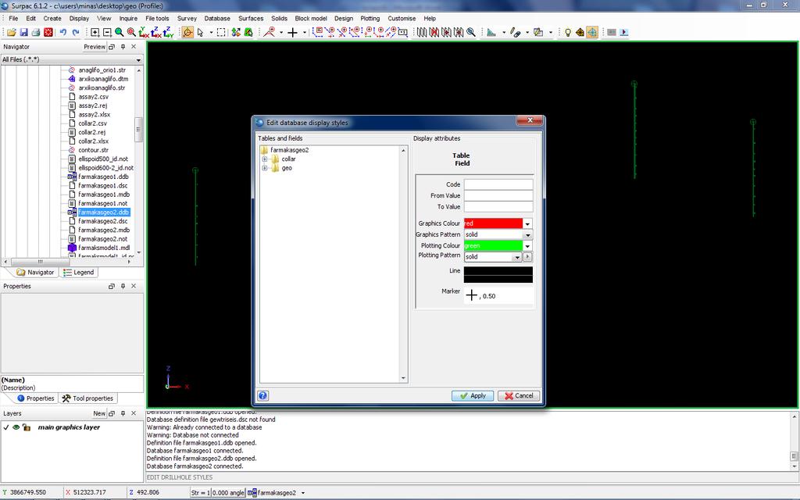The width and height of the screenshot is (800, 500).
Task: Open farmakasgeo2 database dropdown in status bar
Action: point(303,493)
